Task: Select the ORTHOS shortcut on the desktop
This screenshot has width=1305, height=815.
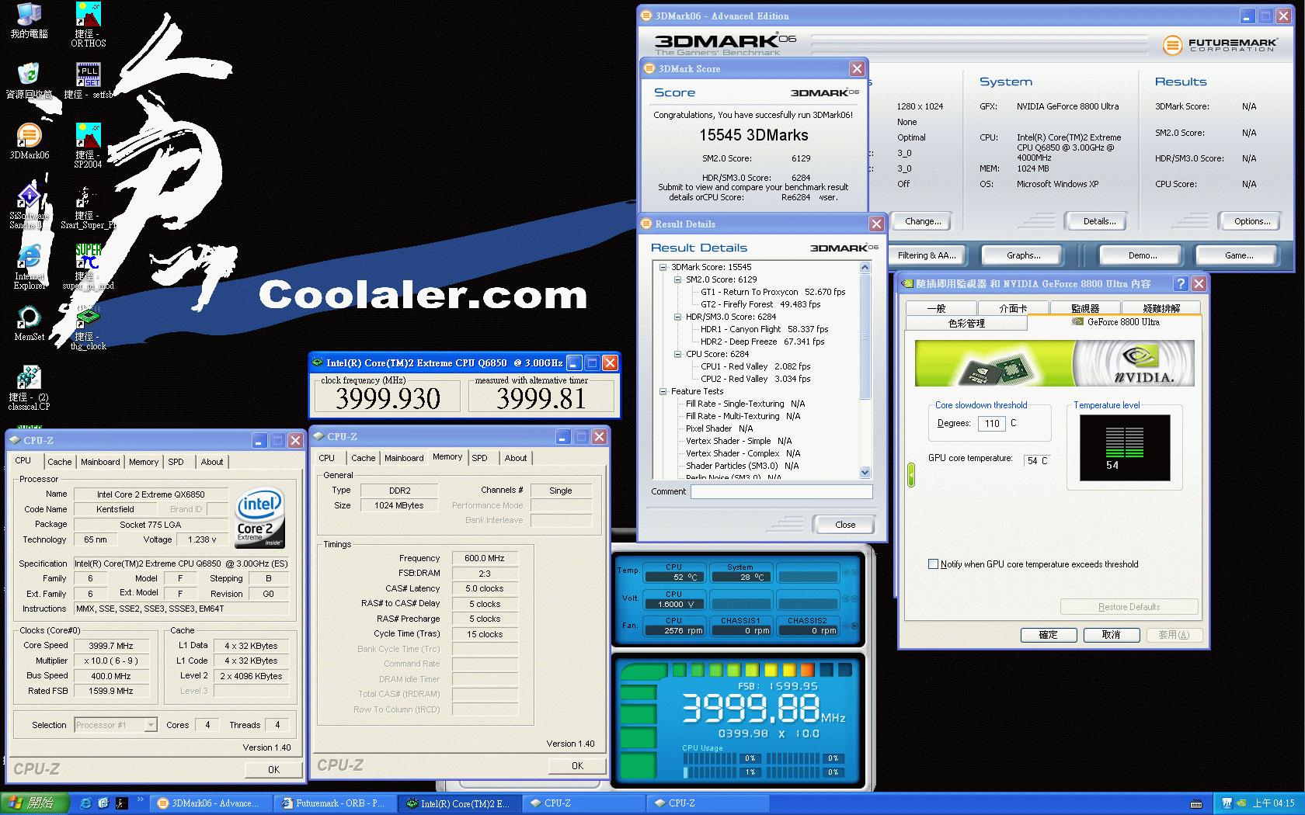Action: coord(89,25)
